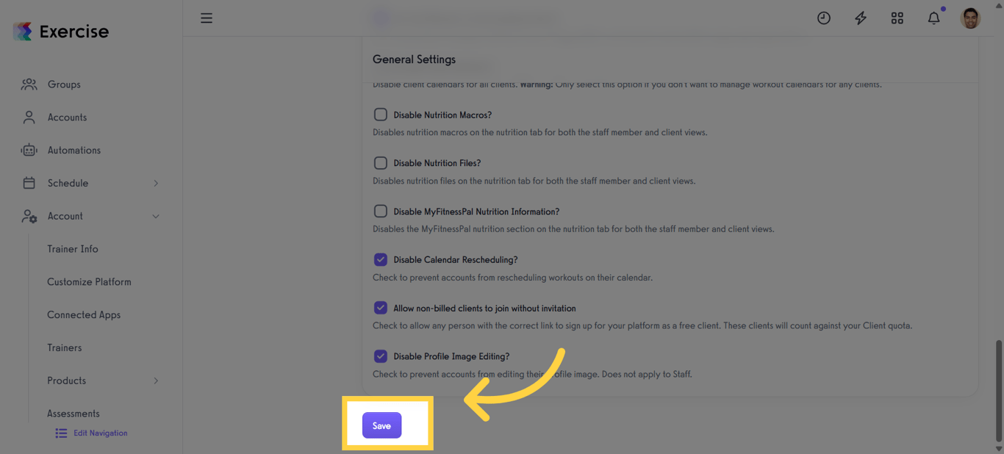The width and height of the screenshot is (1004, 454).
Task: Check the Disable Nutrition Files option
Action: tap(380, 162)
